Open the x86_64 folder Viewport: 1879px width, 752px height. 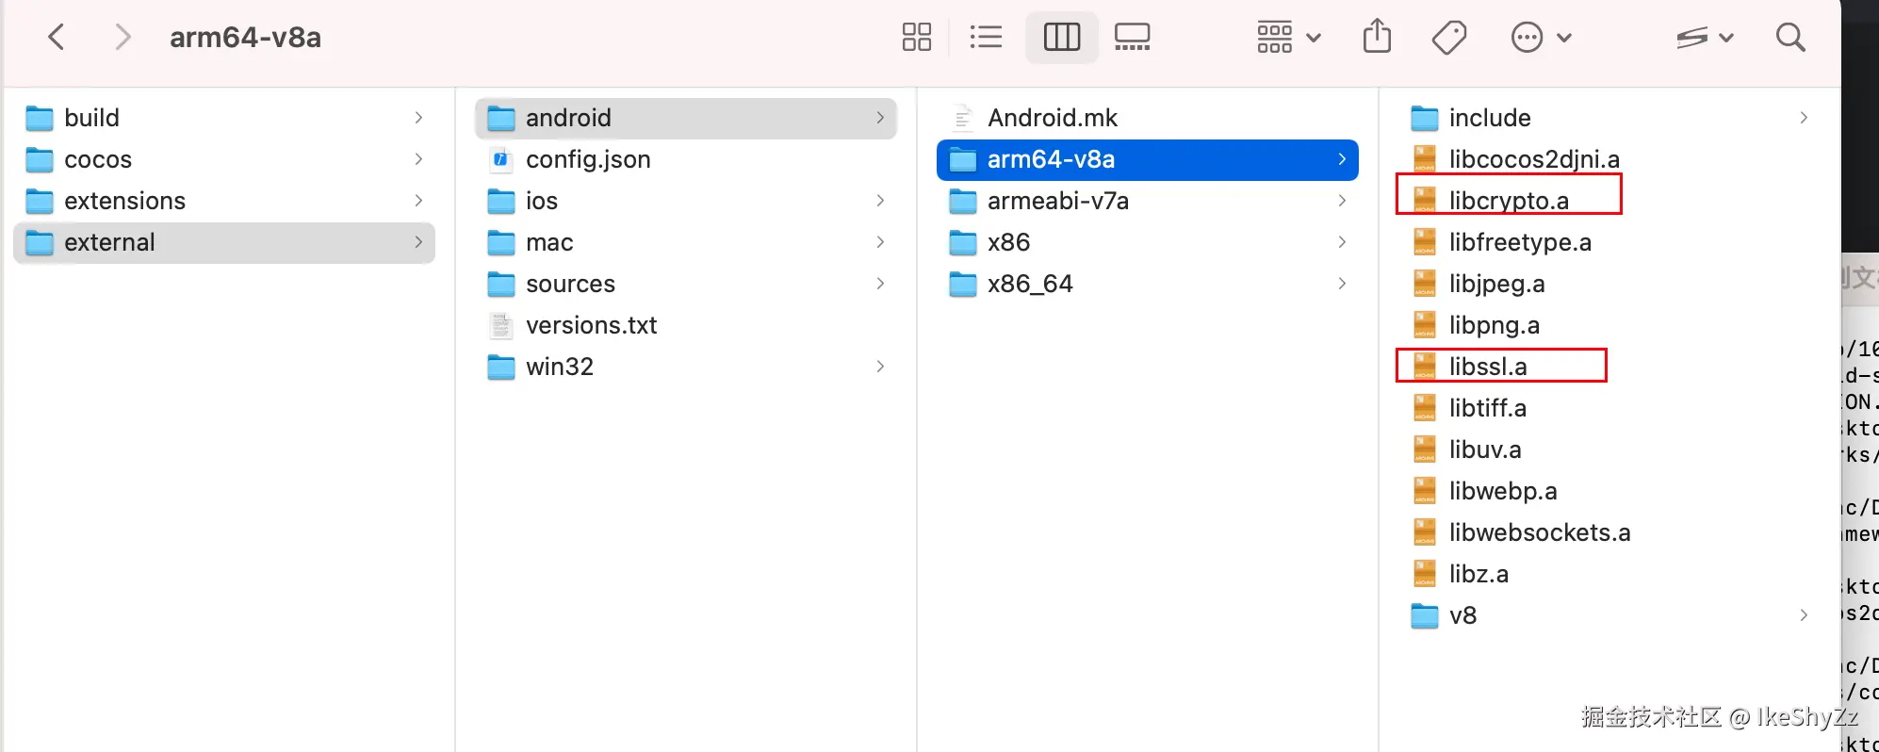(1029, 284)
